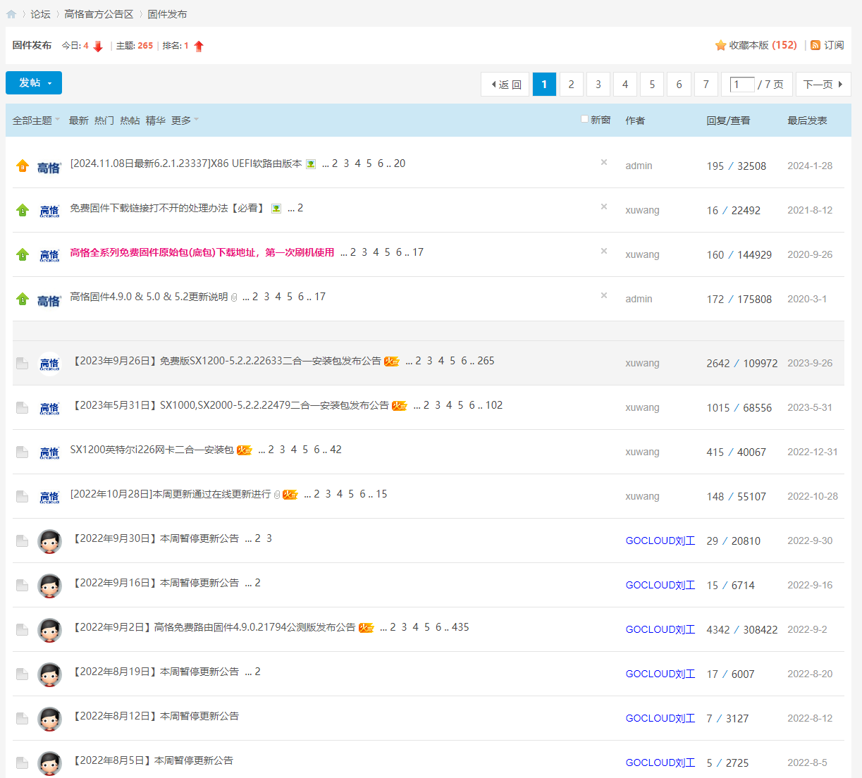This screenshot has height=778, width=862.
Task: Click the home icon in breadcrumb
Action: pyautogui.click(x=11, y=14)
